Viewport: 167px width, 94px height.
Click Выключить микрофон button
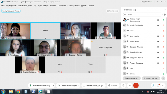pyautogui.click(x=41, y=85)
